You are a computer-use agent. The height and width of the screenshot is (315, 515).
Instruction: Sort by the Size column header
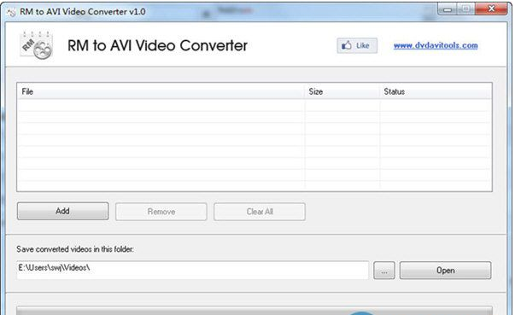(342, 91)
